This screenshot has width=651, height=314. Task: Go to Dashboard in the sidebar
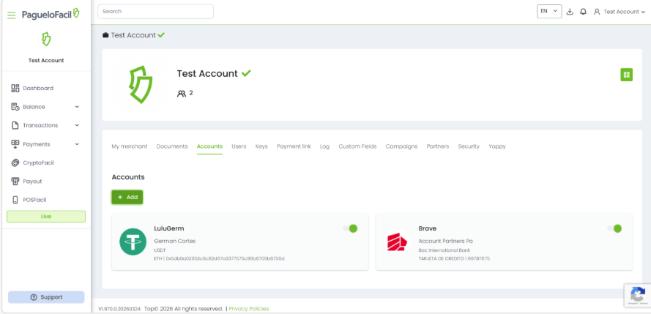click(37, 88)
